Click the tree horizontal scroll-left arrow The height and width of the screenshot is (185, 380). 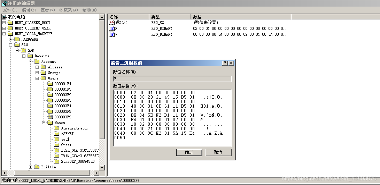point(5,173)
